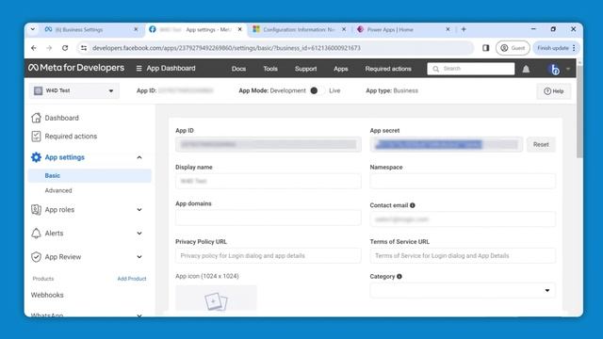The image size is (603, 339).
Task: Expand Alerts section
Action: (139, 234)
